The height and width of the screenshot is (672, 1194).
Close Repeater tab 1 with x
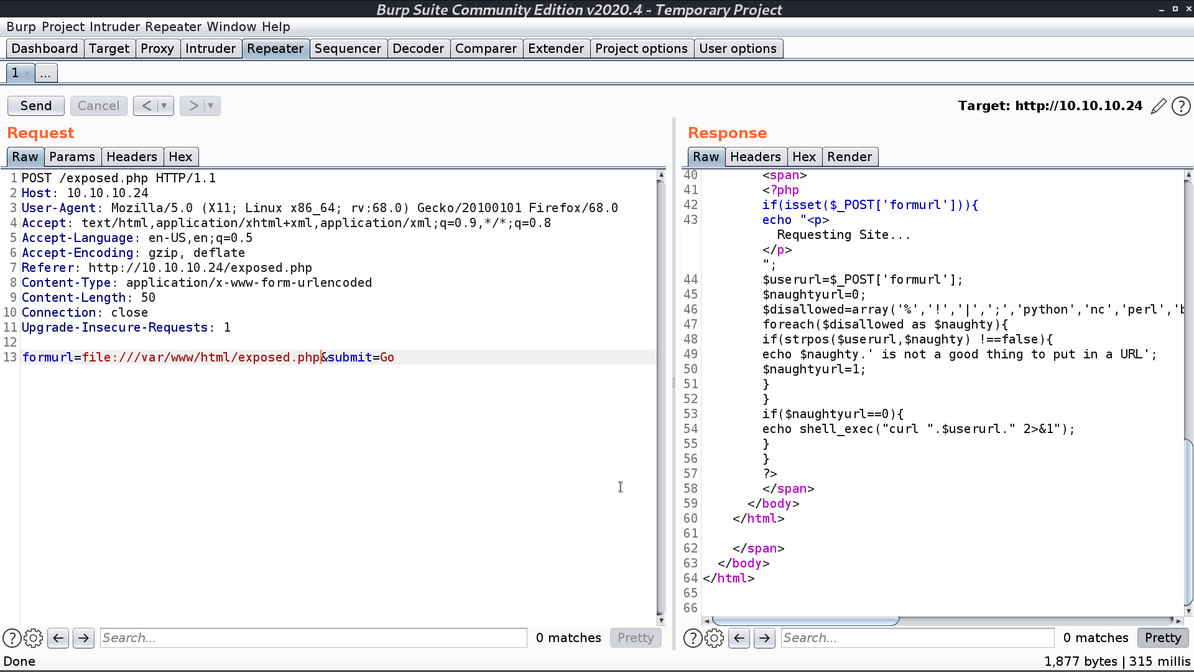click(27, 73)
